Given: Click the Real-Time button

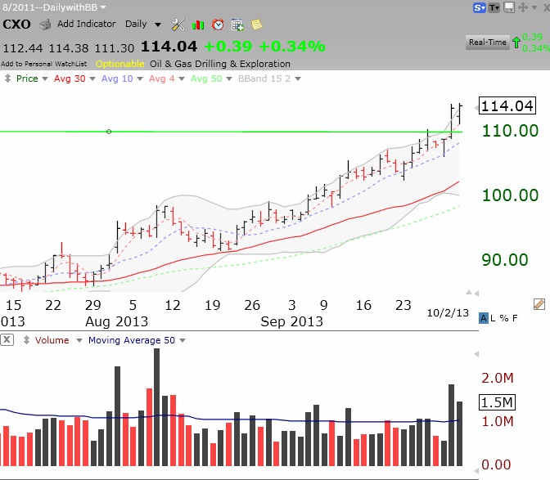Looking at the screenshot, I should (x=488, y=43).
